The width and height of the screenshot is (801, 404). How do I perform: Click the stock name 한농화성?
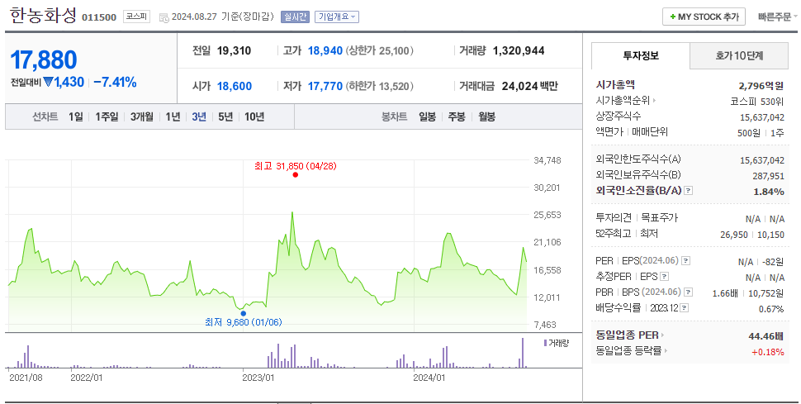pos(43,16)
